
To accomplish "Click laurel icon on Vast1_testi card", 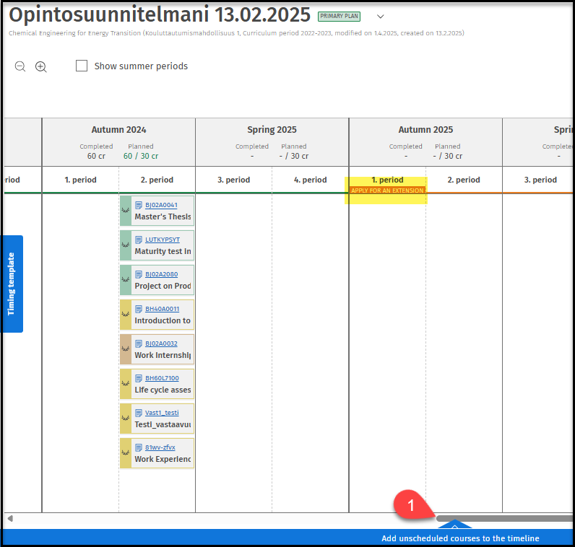I will (x=125, y=419).
